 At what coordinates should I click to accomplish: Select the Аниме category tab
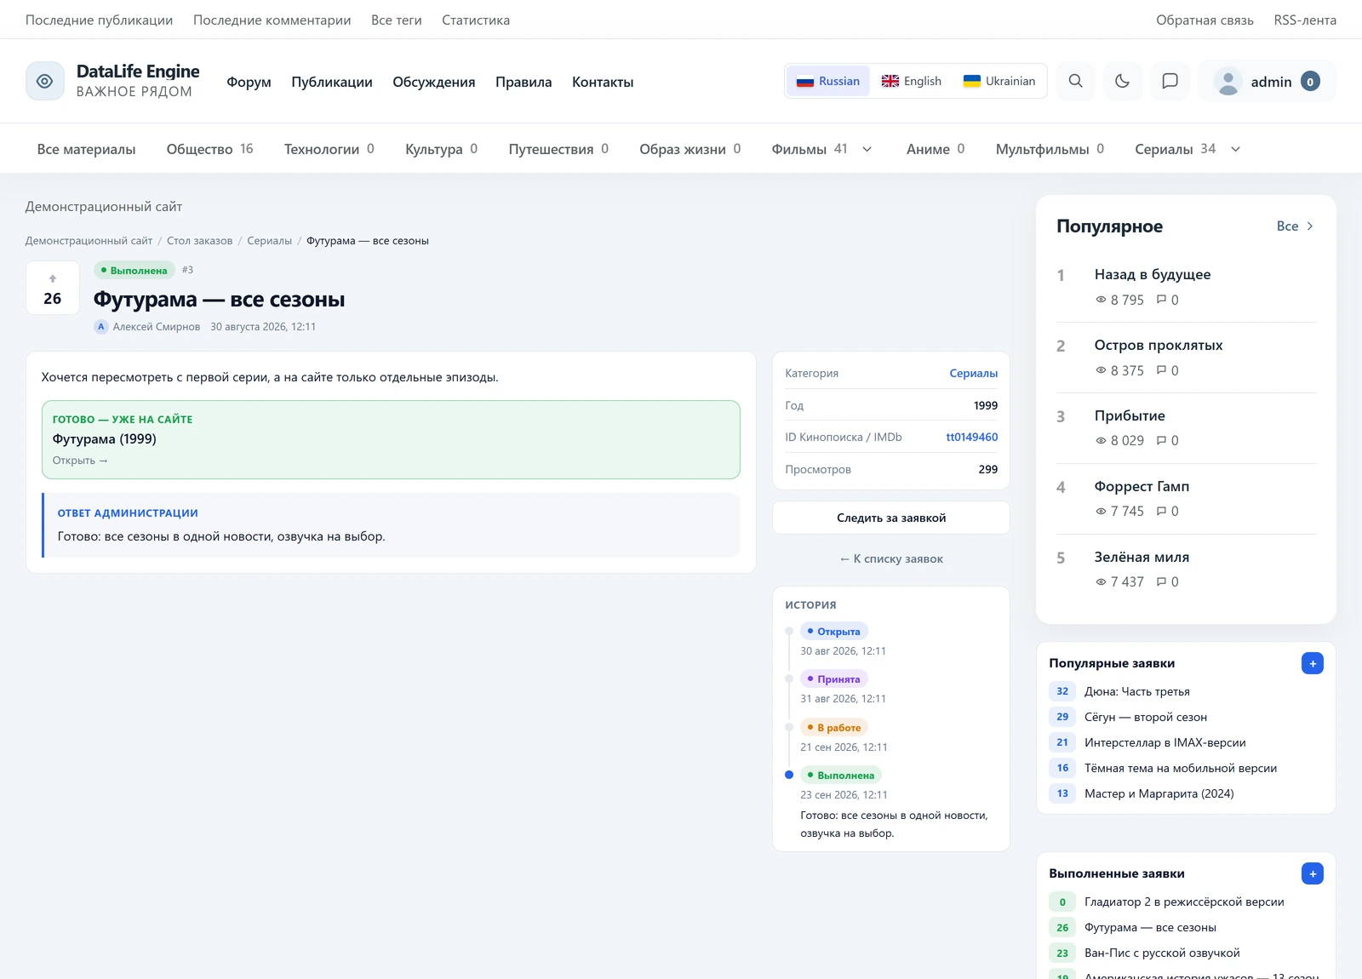936,149
